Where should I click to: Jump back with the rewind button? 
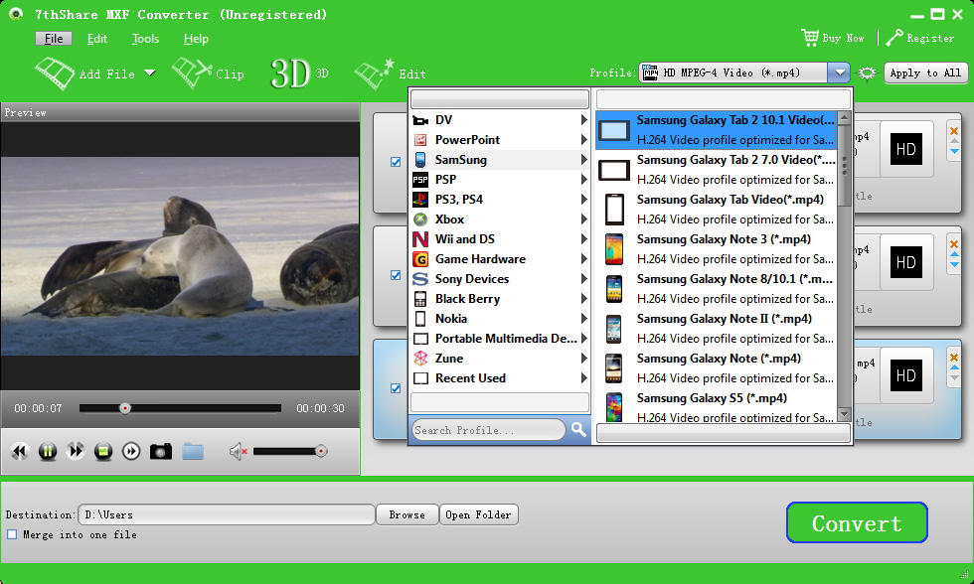20,451
